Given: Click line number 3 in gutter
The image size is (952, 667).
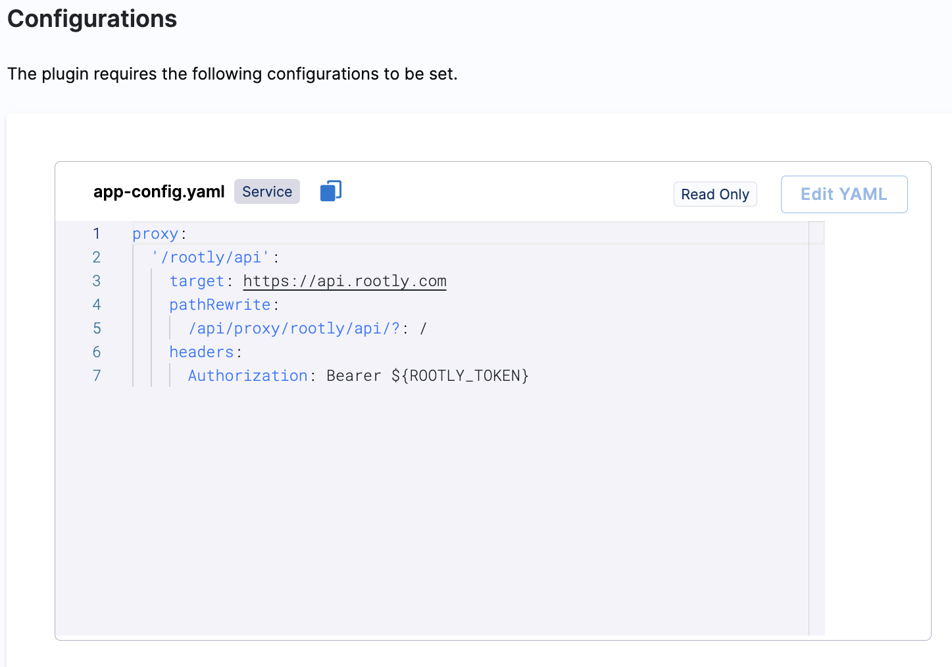Looking at the screenshot, I should click(x=97, y=282).
